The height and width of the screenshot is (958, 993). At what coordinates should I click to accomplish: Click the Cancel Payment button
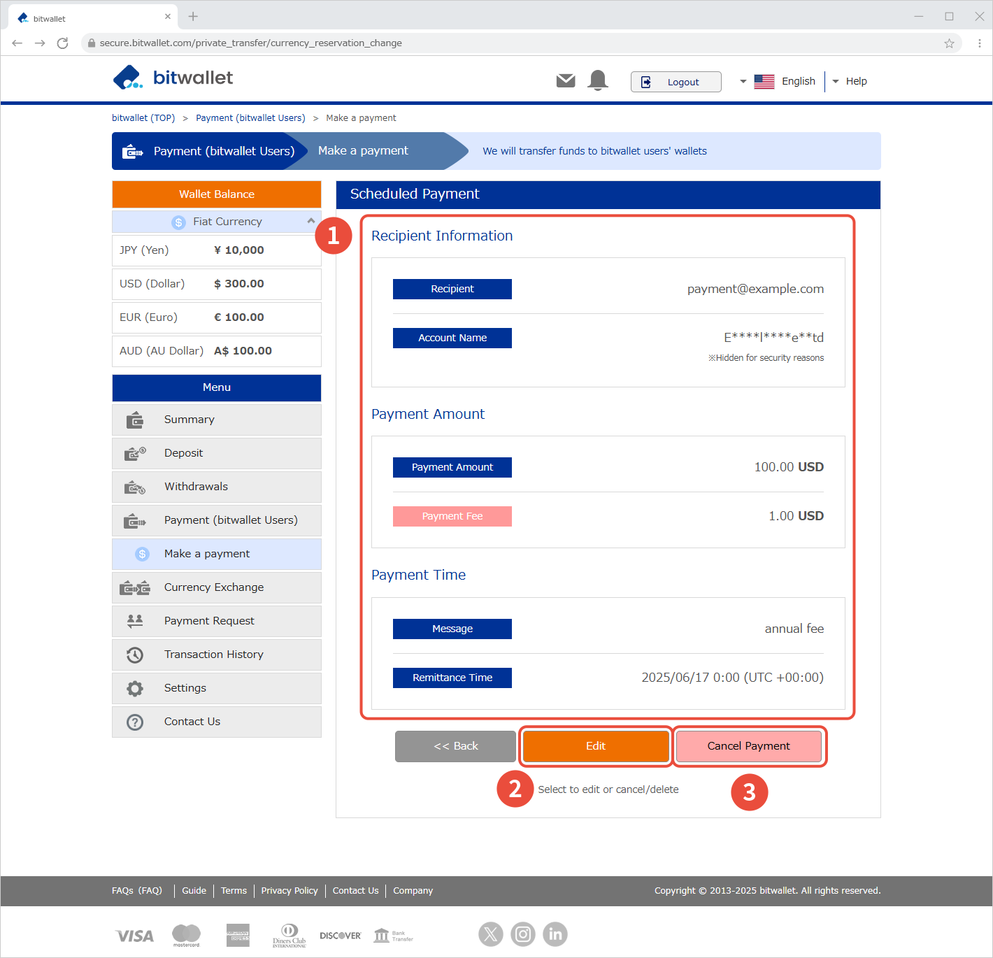click(x=749, y=747)
